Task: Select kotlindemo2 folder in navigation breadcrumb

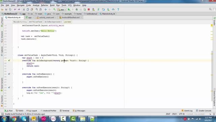Action: (x=90, y=14)
